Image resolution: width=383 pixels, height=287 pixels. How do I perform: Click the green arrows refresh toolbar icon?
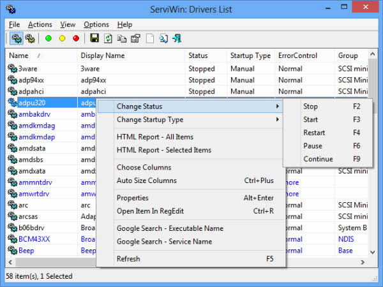point(109,39)
